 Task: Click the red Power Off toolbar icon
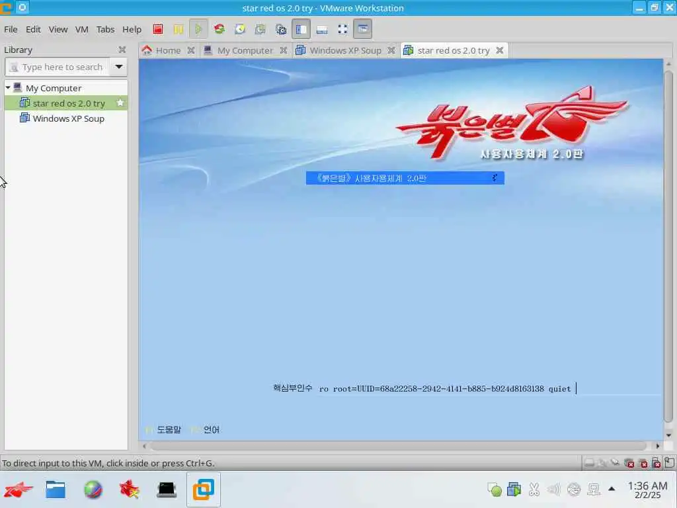pos(158,29)
